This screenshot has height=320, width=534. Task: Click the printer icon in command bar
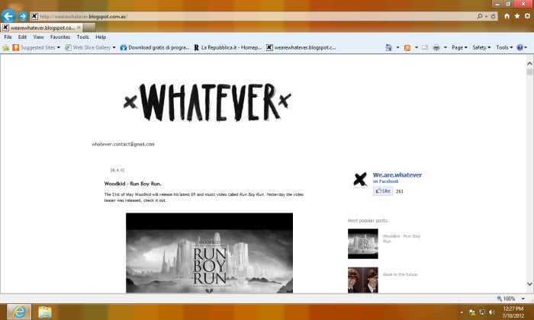pos(436,47)
